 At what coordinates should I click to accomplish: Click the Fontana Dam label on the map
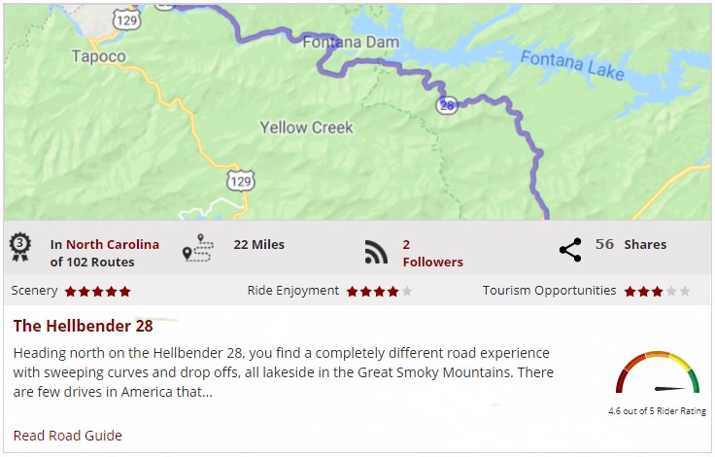pos(345,43)
